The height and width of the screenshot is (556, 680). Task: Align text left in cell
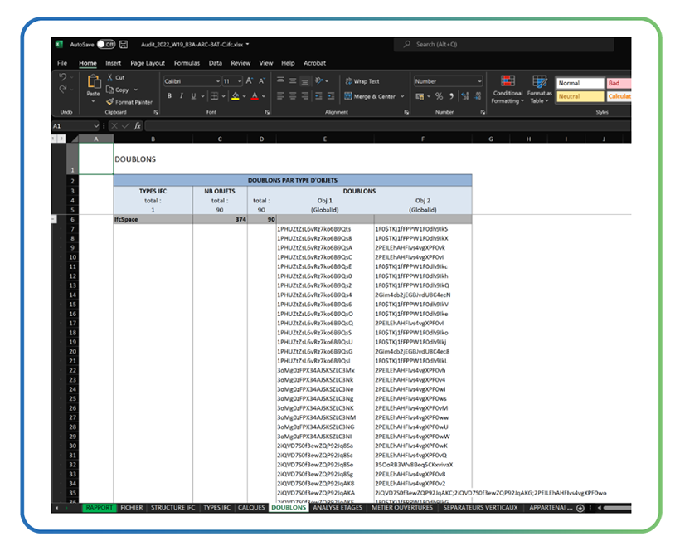280,96
